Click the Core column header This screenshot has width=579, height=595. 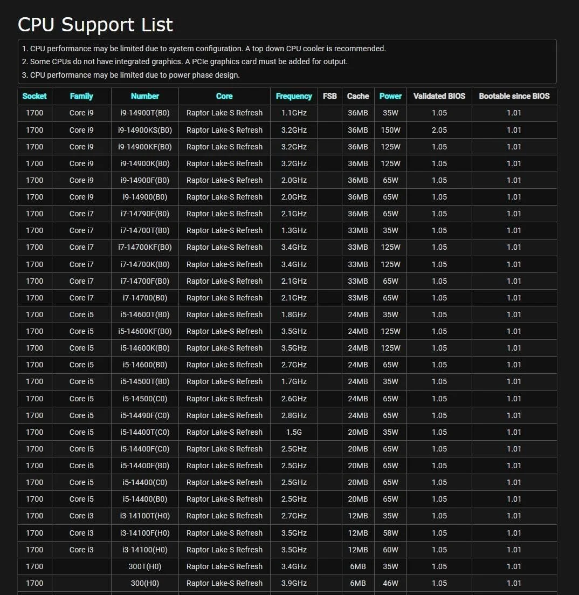pos(224,96)
